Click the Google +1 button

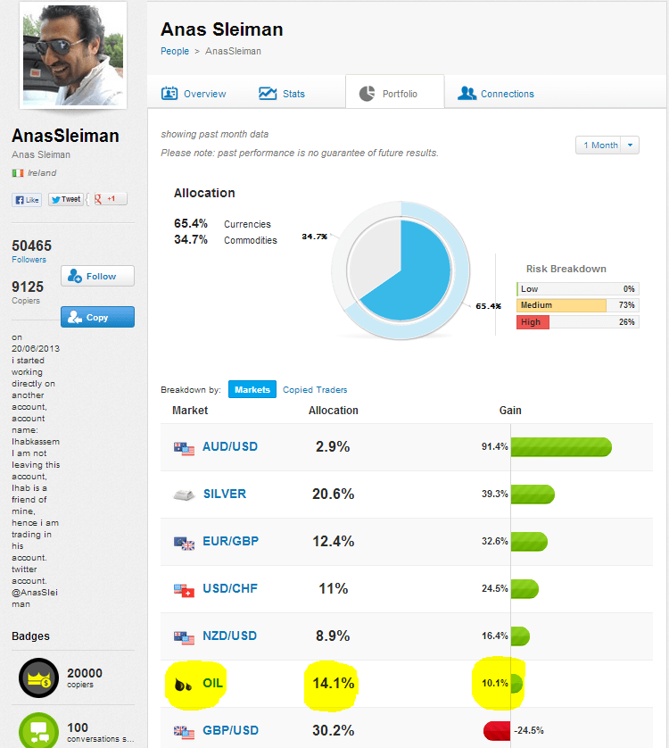pos(109,199)
